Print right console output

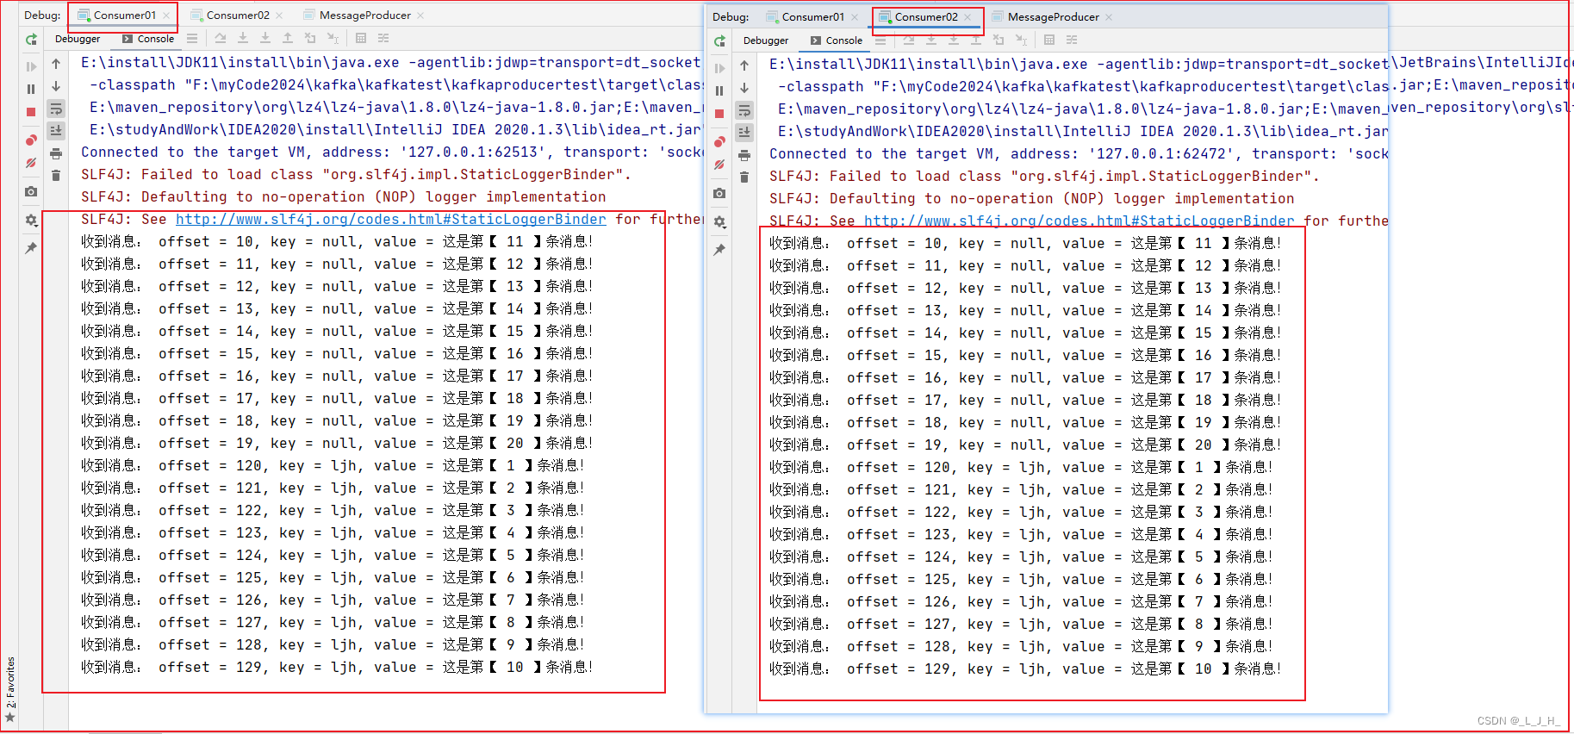[744, 155]
